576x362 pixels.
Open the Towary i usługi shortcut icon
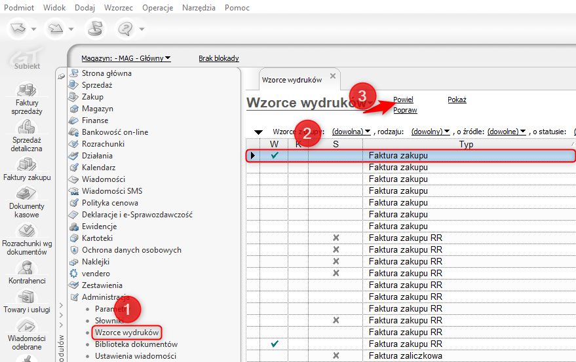coord(27,297)
